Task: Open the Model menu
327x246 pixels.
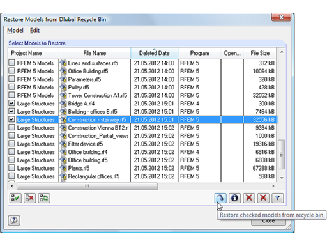Action: click(15, 31)
